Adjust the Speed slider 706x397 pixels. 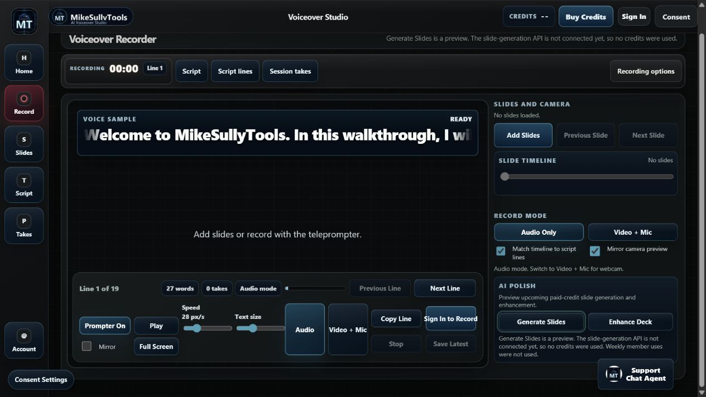207,328
